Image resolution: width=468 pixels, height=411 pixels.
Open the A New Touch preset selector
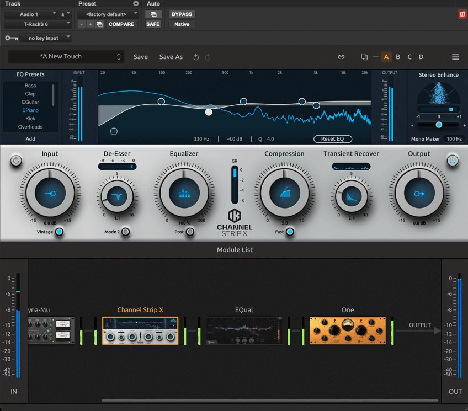(66, 57)
